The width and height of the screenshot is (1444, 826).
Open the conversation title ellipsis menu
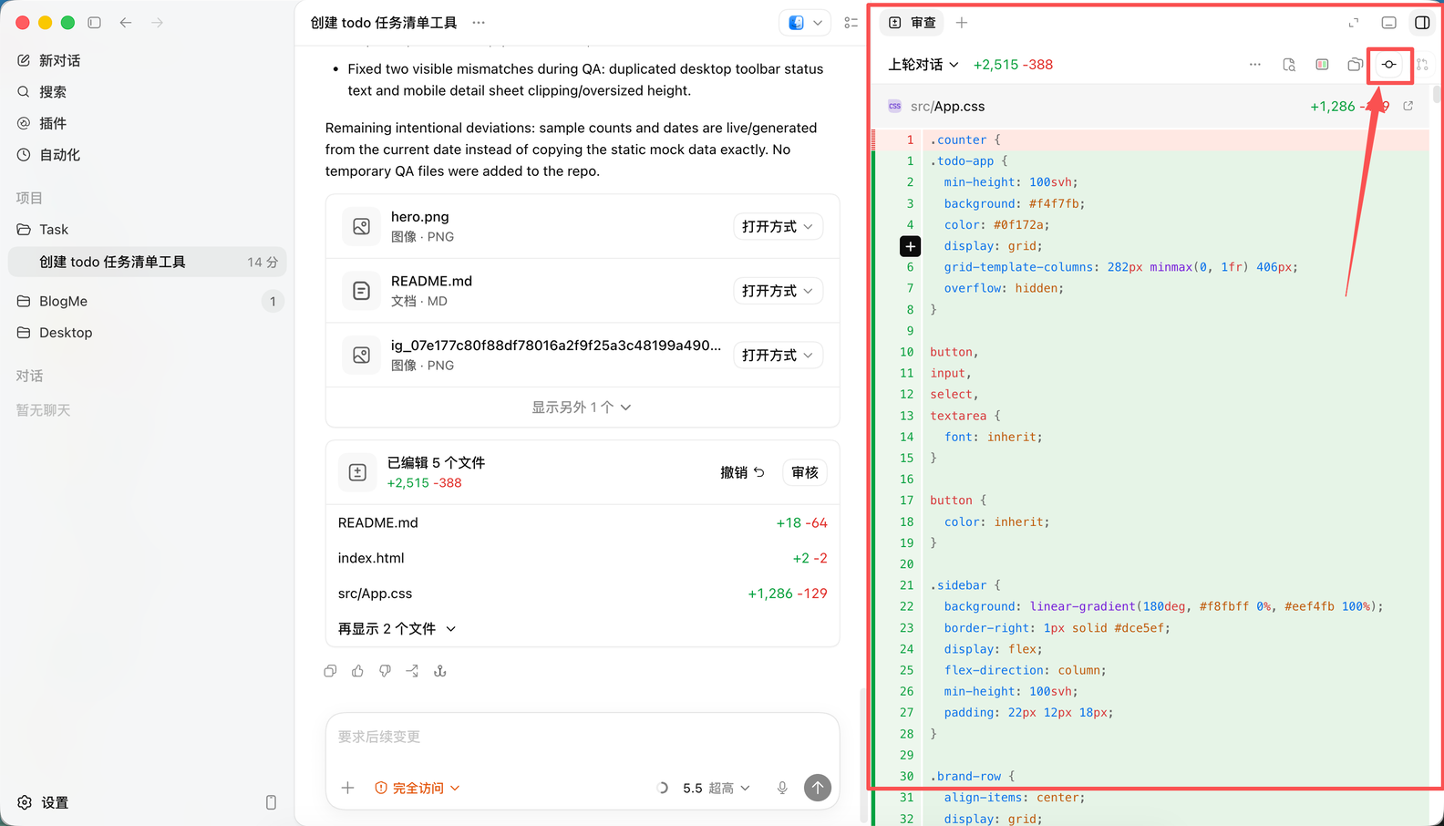[x=479, y=23]
